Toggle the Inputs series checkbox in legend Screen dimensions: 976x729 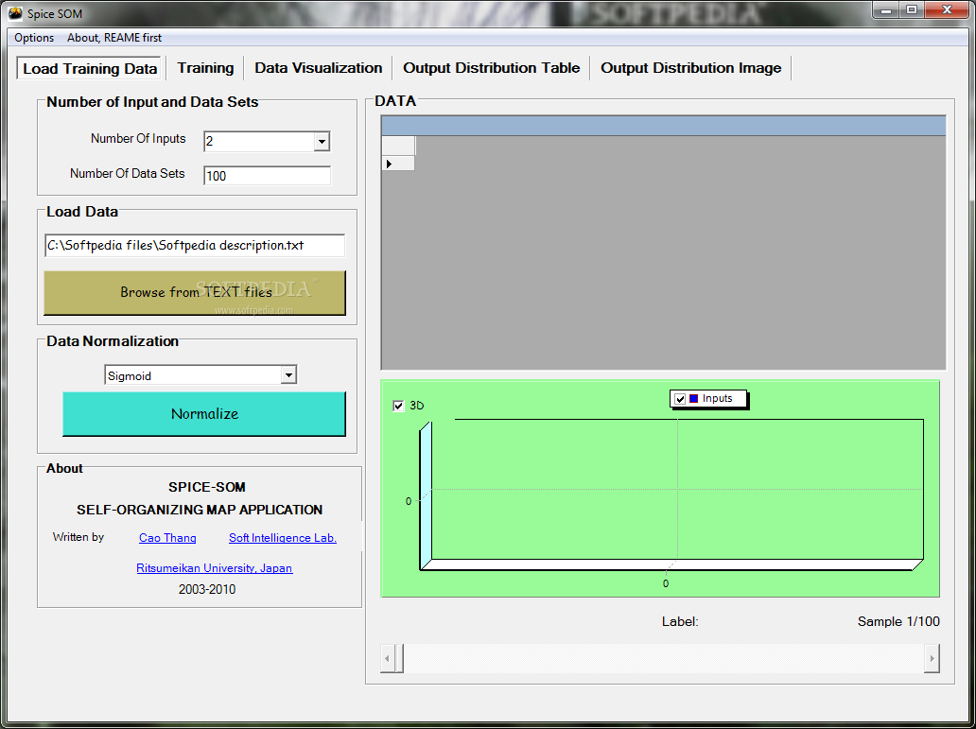[x=680, y=399]
